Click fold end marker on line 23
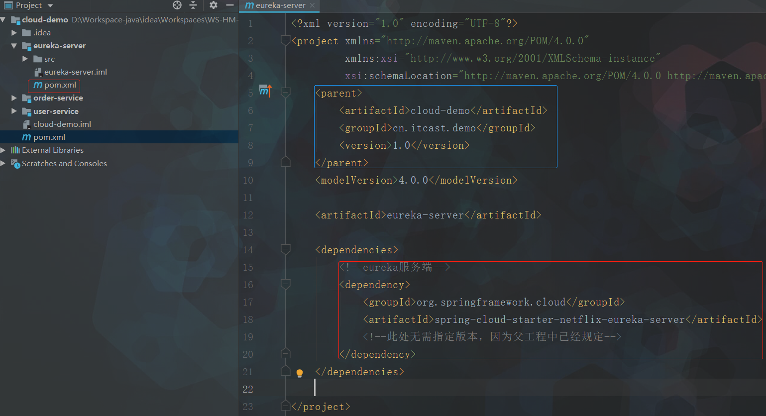766x416 pixels. 286,405
